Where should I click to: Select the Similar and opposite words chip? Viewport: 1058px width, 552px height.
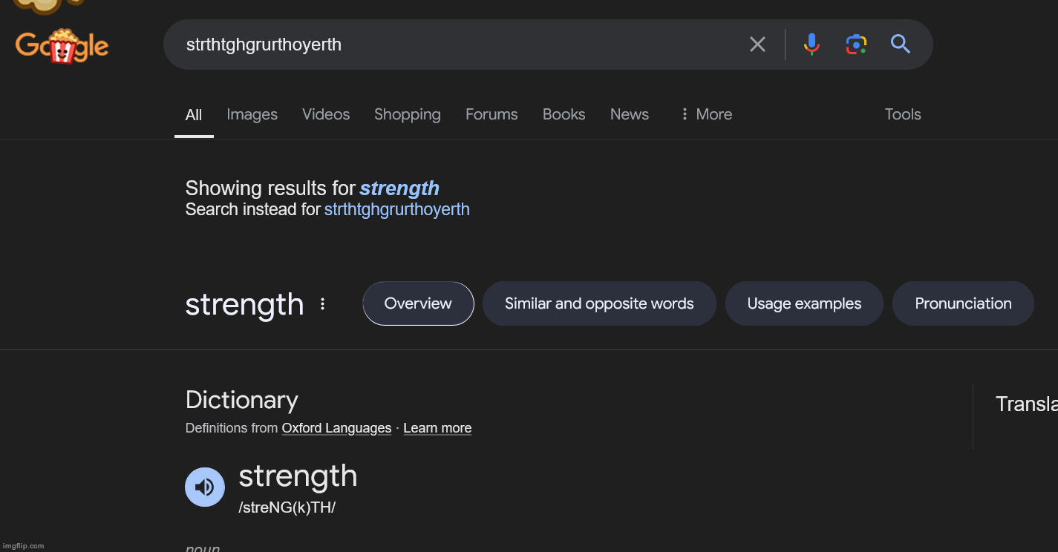599,303
